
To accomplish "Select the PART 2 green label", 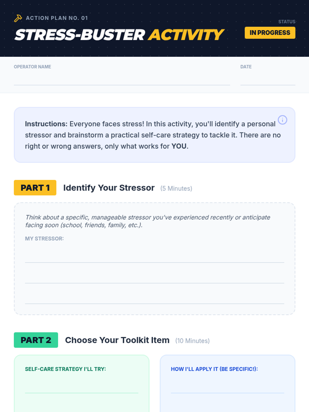I will pyautogui.click(x=36, y=340).
